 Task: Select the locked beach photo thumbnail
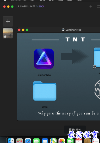pyautogui.click(x=8, y=33)
